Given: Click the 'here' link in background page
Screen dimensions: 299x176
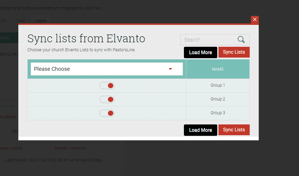Looking at the screenshot, I should point(98,8).
